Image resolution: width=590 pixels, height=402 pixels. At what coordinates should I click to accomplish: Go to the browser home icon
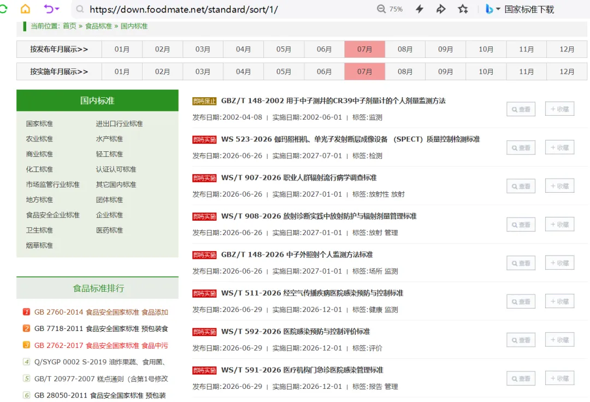tap(25, 9)
